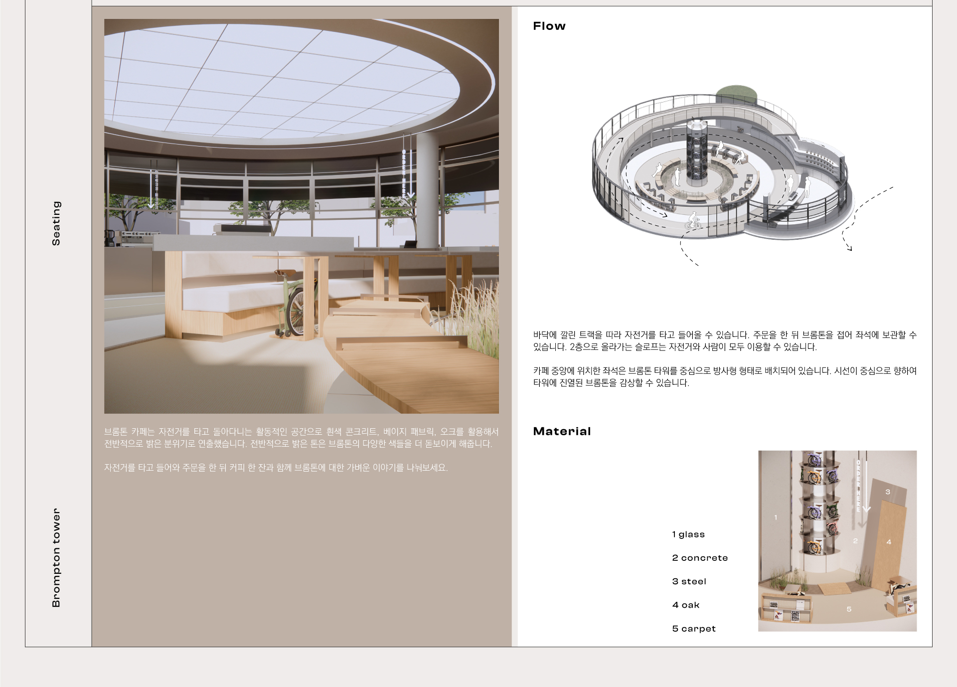
Task: Click the Material heading
Action: (562, 431)
